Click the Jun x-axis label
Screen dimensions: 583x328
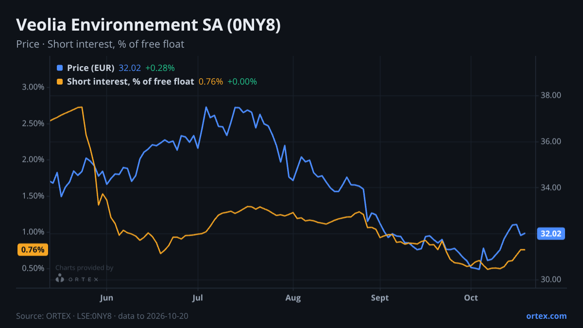coord(106,298)
